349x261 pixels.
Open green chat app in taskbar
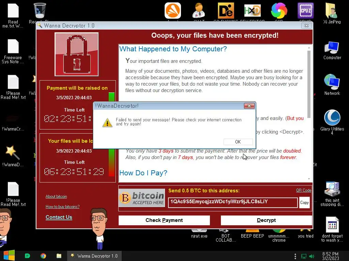tap(27, 256)
